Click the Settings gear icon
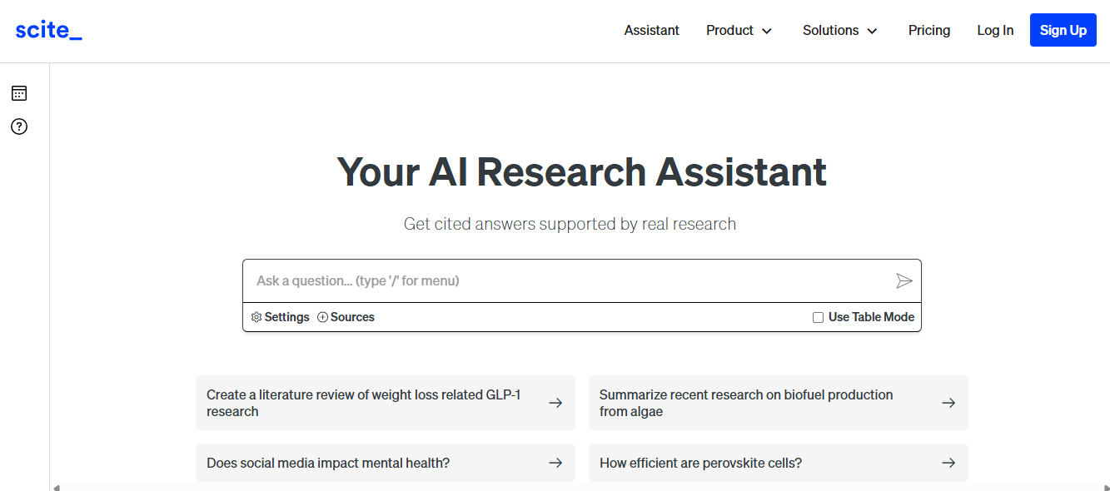1110x491 pixels. (256, 317)
